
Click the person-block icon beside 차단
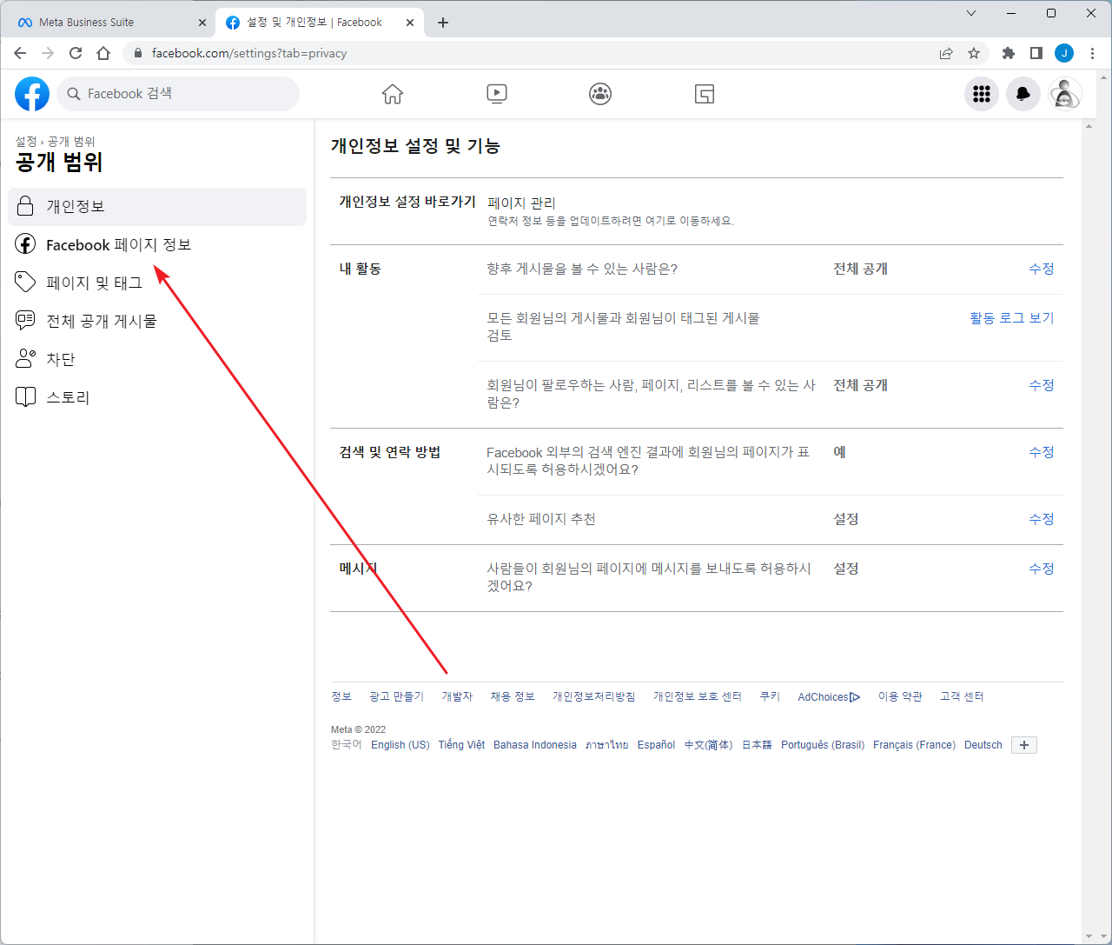click(x=26, y=359)
